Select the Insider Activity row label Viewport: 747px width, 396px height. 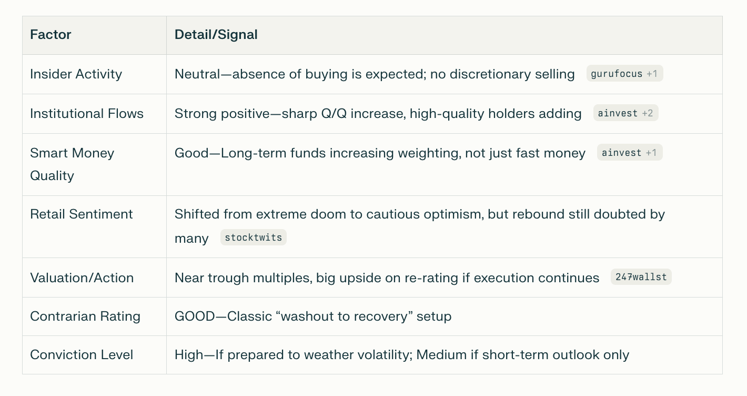click(76, 74)
